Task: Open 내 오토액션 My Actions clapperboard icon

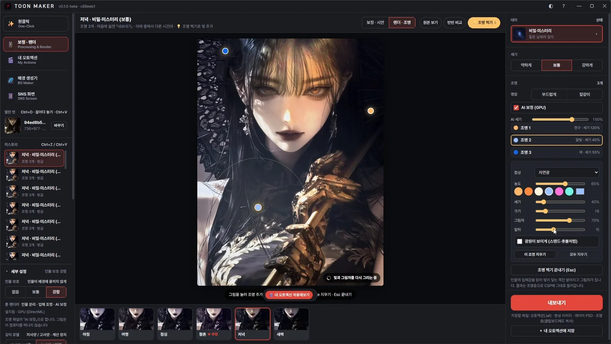Action: point(11,60)
